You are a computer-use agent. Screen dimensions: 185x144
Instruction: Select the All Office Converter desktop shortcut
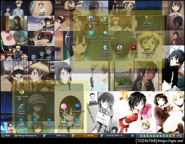[147, 21]
